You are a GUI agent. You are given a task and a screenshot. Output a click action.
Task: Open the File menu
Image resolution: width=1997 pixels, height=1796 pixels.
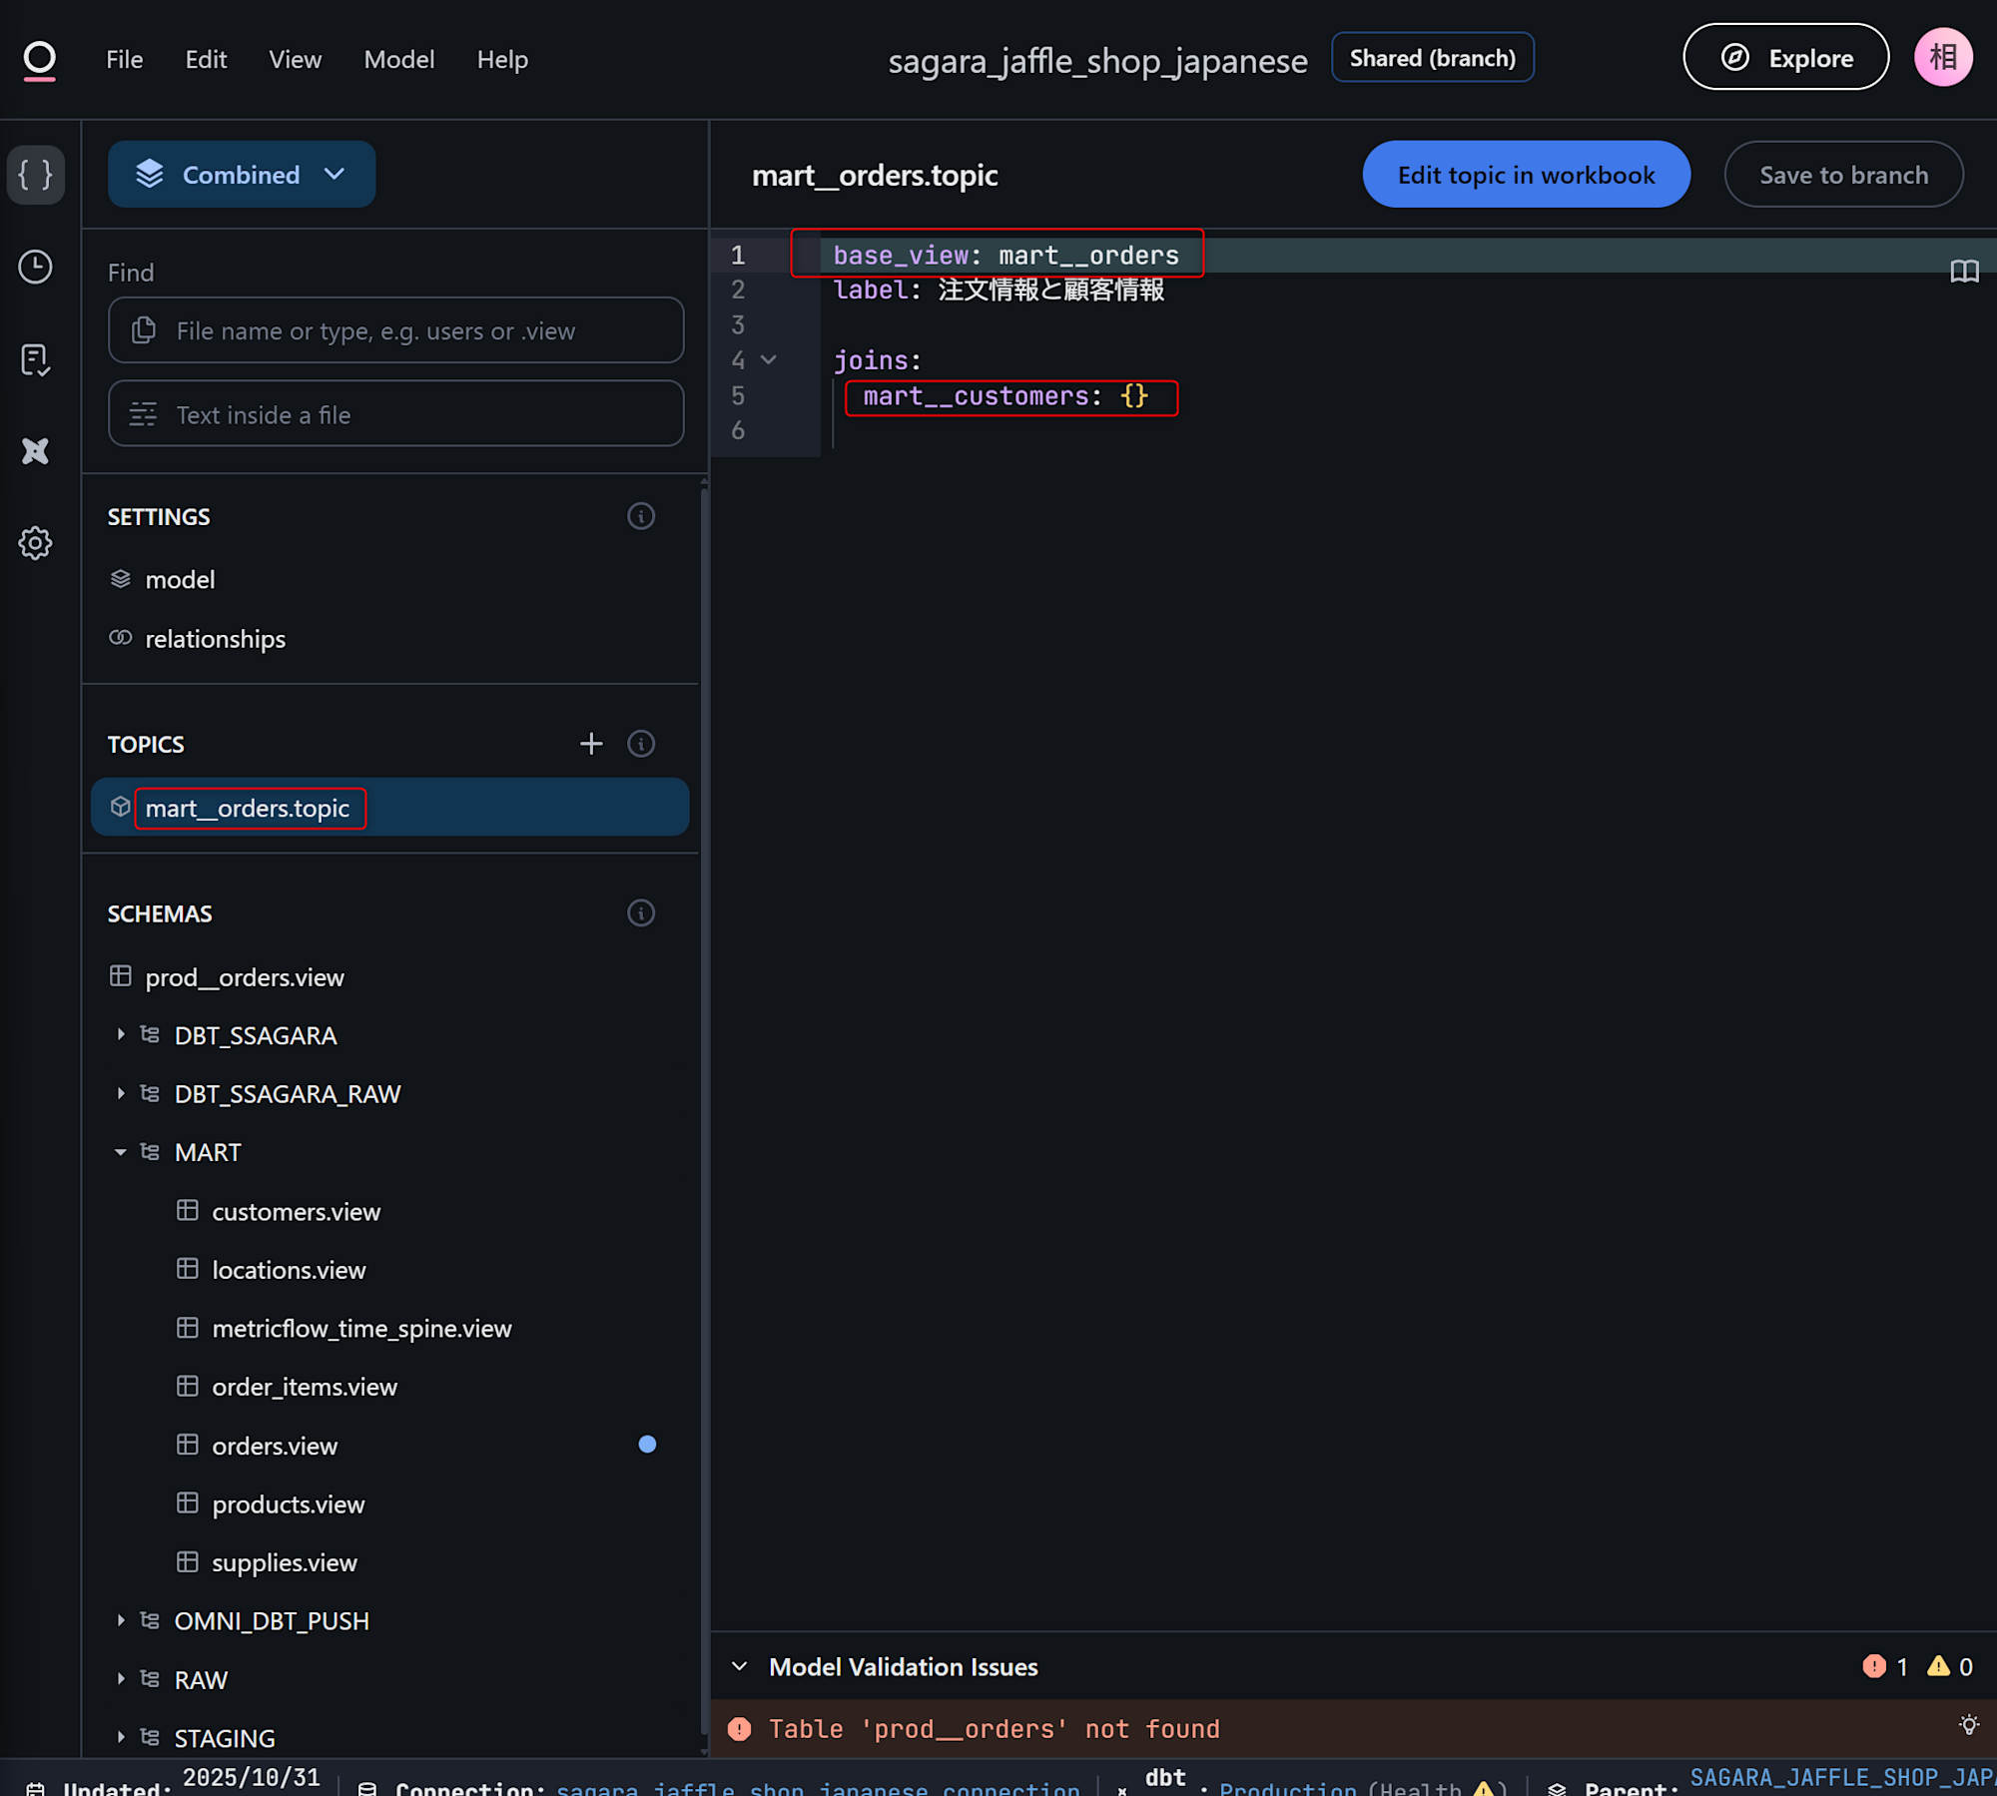coord(124,60)
